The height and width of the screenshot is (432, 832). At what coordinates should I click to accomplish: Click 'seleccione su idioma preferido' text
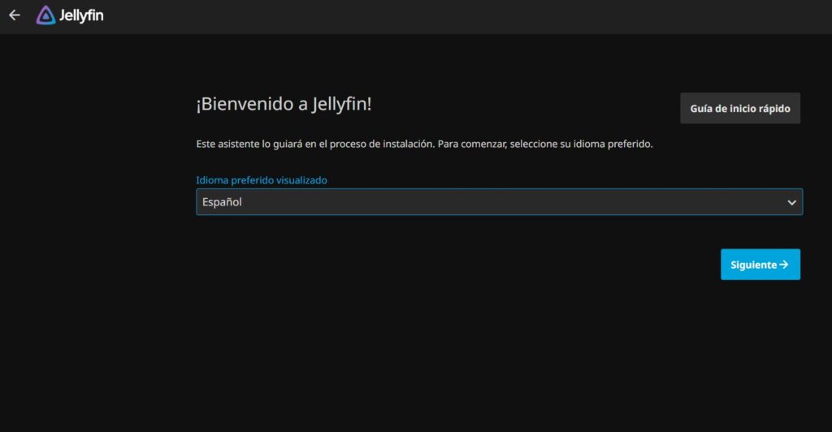coord(580,144)
